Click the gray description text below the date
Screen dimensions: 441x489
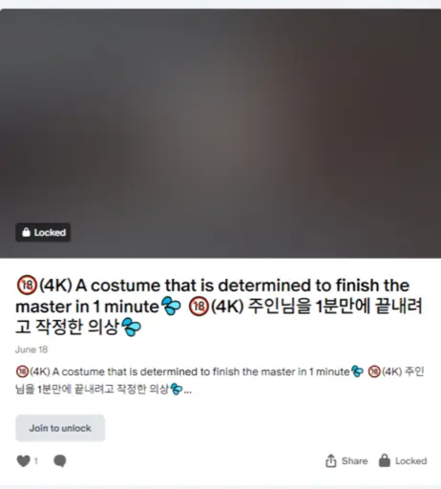click(x=220, y=380)
